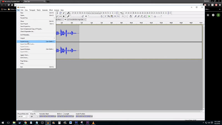This screenshot has height=125, width=222.
Task: Choose Export Audio from File menu
Action: (x=36, y=41)
